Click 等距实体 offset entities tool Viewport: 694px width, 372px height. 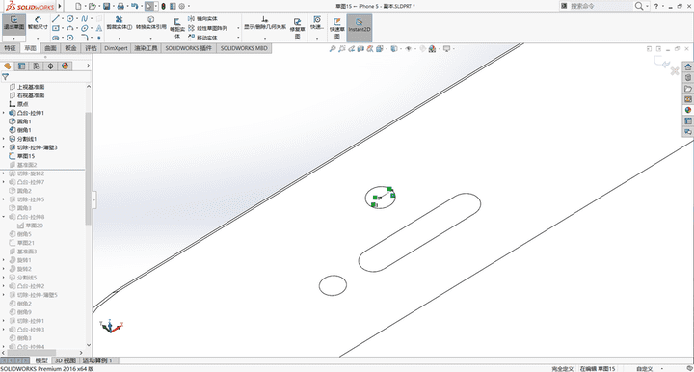[177, 28]
